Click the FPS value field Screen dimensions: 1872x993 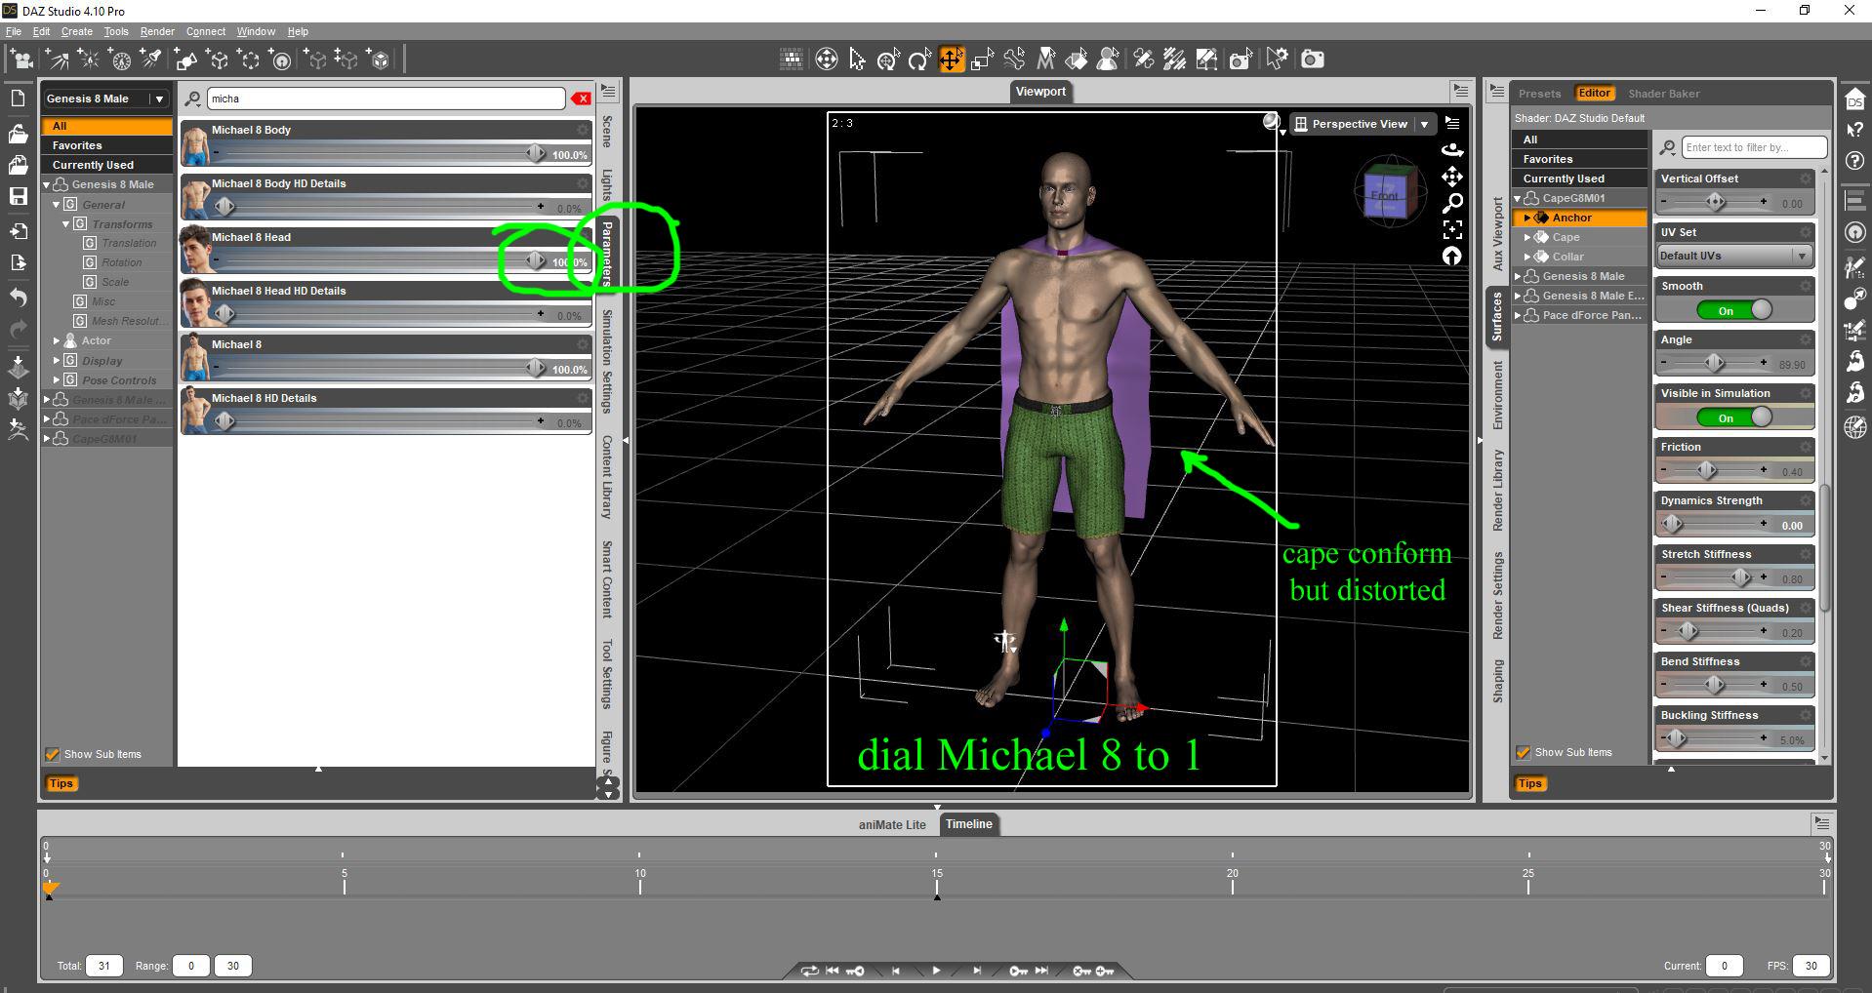1811,966
